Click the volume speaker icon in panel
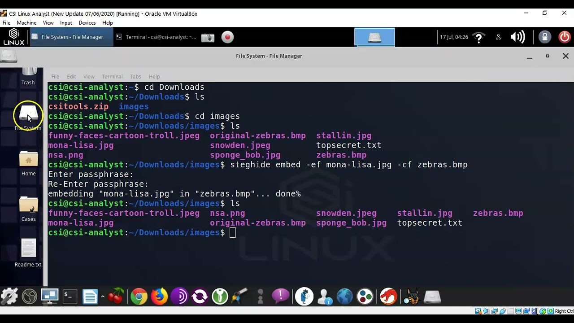Screen dimensions: 574x323 (x=517, y=37)
